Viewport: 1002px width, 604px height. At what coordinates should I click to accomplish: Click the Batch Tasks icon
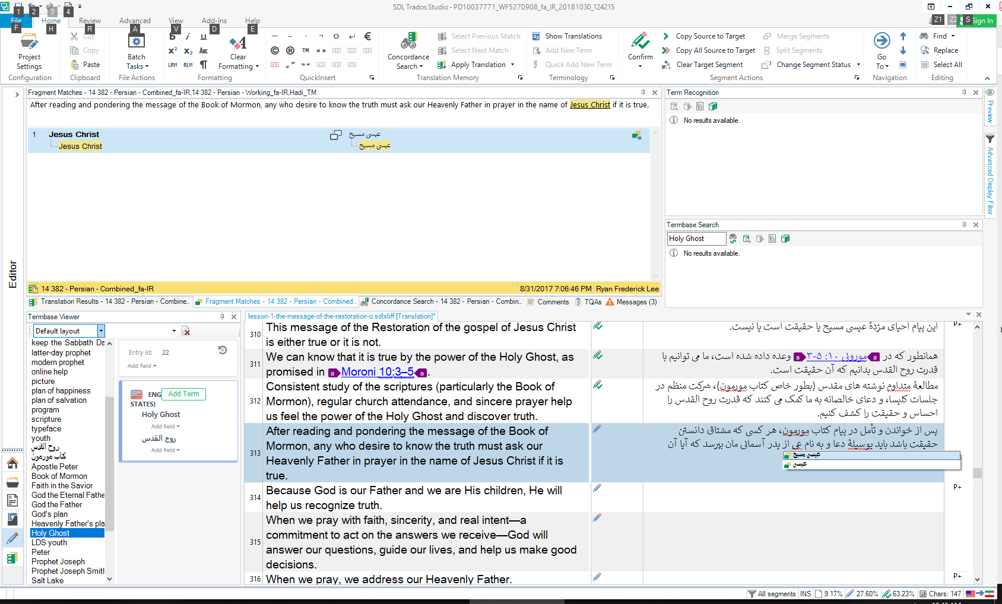pyautogui.click(x=137, y=42)
